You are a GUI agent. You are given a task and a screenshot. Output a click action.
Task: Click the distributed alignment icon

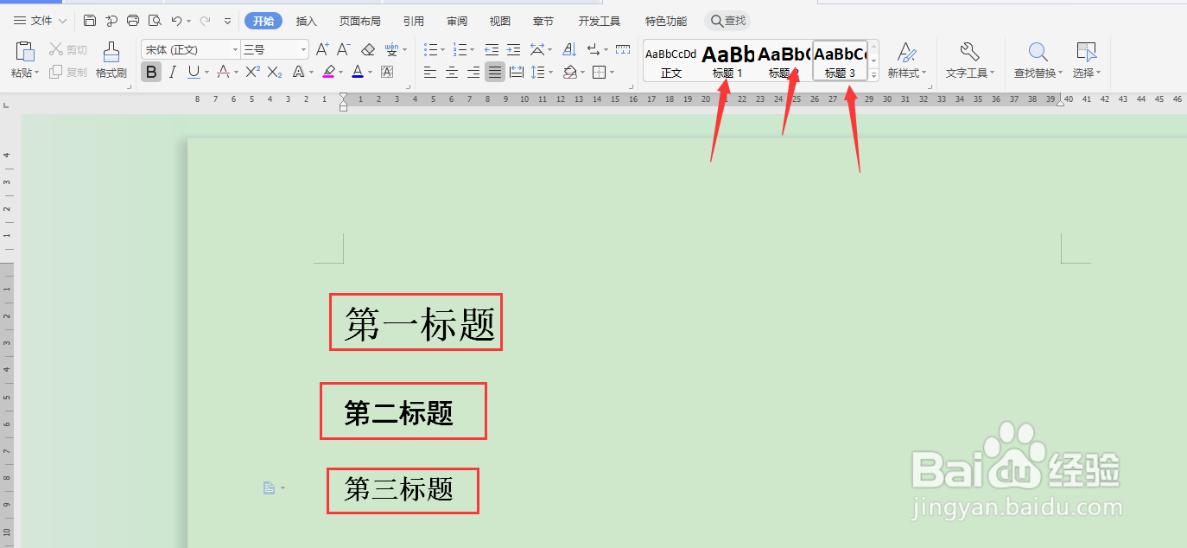click(517, 73)
